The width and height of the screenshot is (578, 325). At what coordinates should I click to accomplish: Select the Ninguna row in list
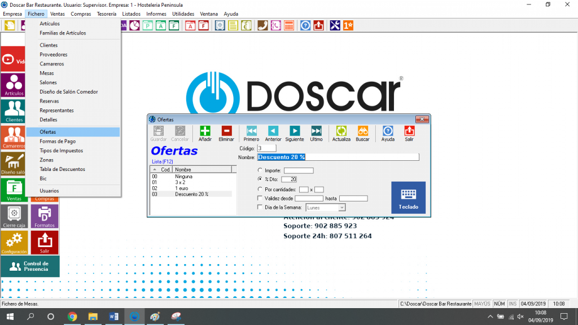(x=191, y=177)
